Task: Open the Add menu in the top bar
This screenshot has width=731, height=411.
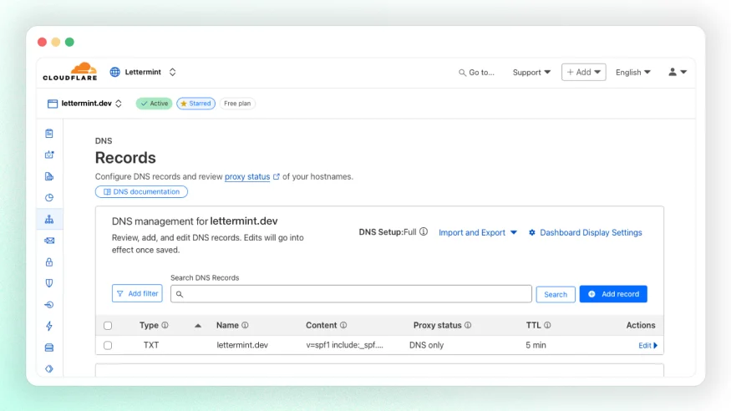Action: click(584, 72)
